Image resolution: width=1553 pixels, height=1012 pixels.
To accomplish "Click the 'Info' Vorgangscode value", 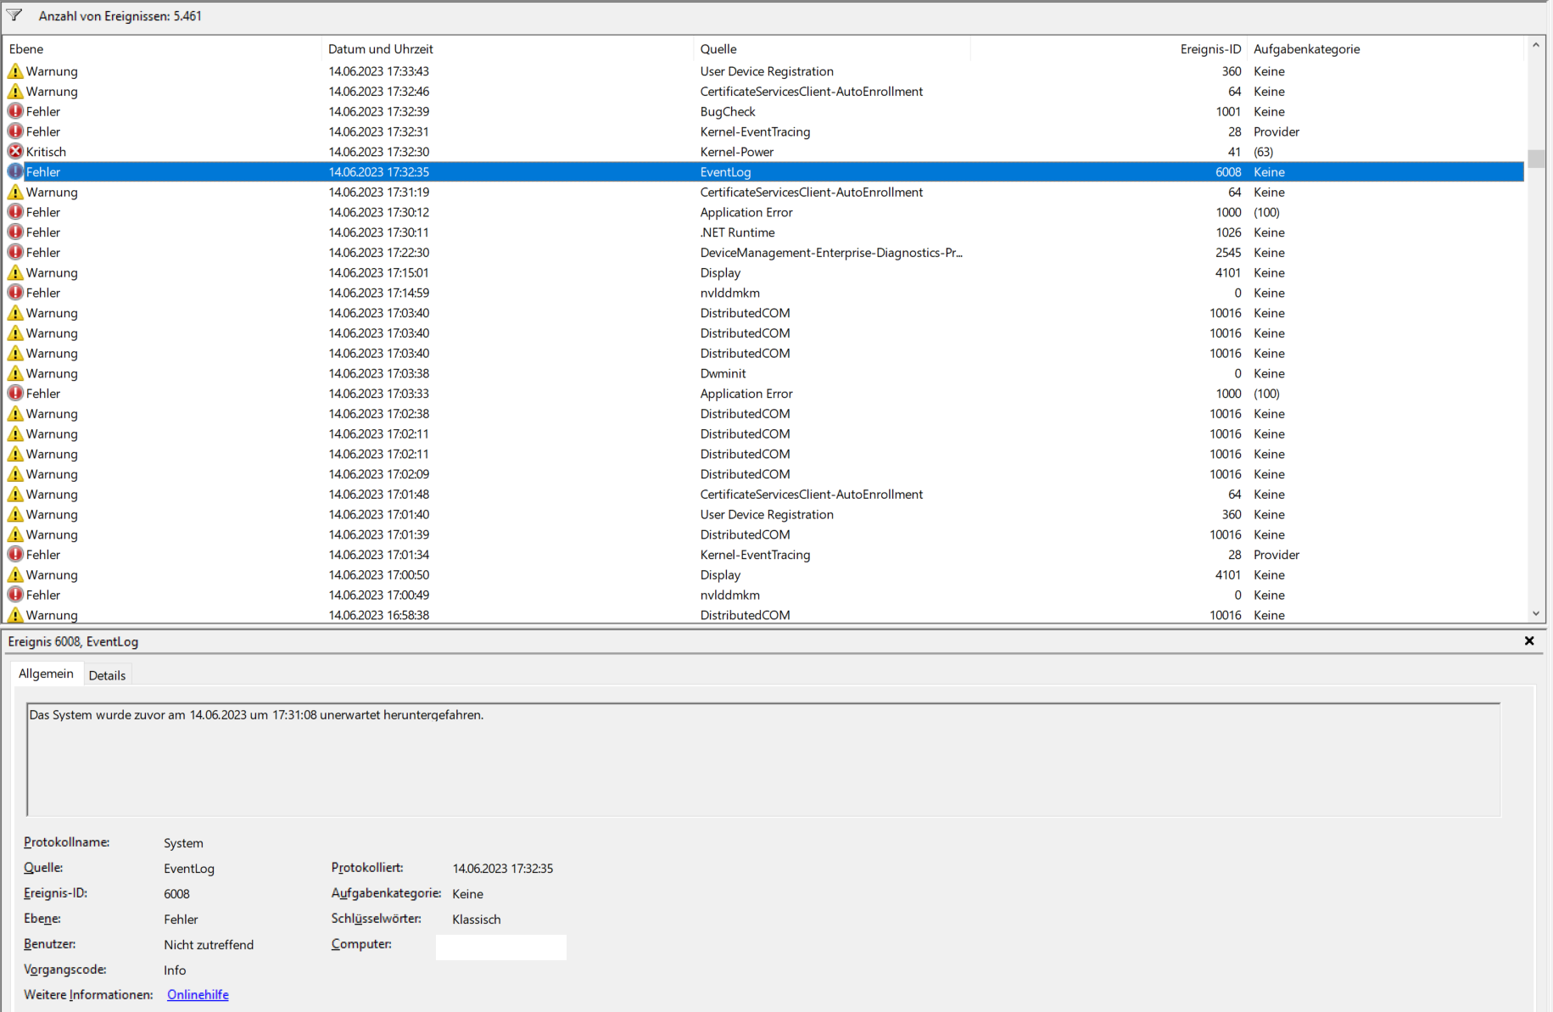I will (x=175, y=970).
